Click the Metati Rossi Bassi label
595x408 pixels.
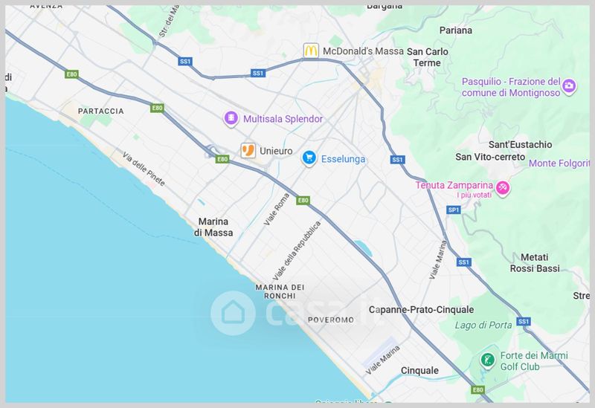pyautogui.click(x=534, y=263)
